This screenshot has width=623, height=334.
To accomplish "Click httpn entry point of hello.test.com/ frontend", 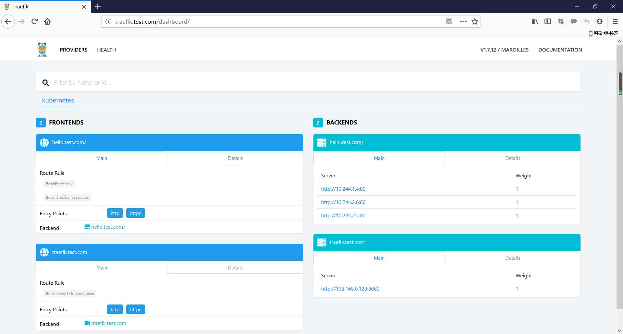I will click(136, 213).
